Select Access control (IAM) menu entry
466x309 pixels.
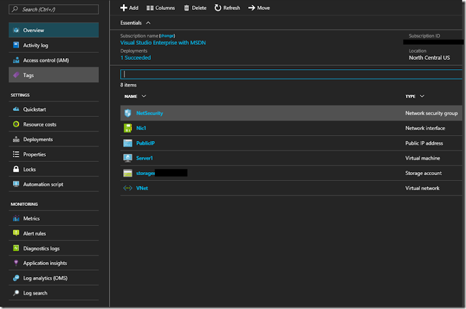click(x=54, y=61)
